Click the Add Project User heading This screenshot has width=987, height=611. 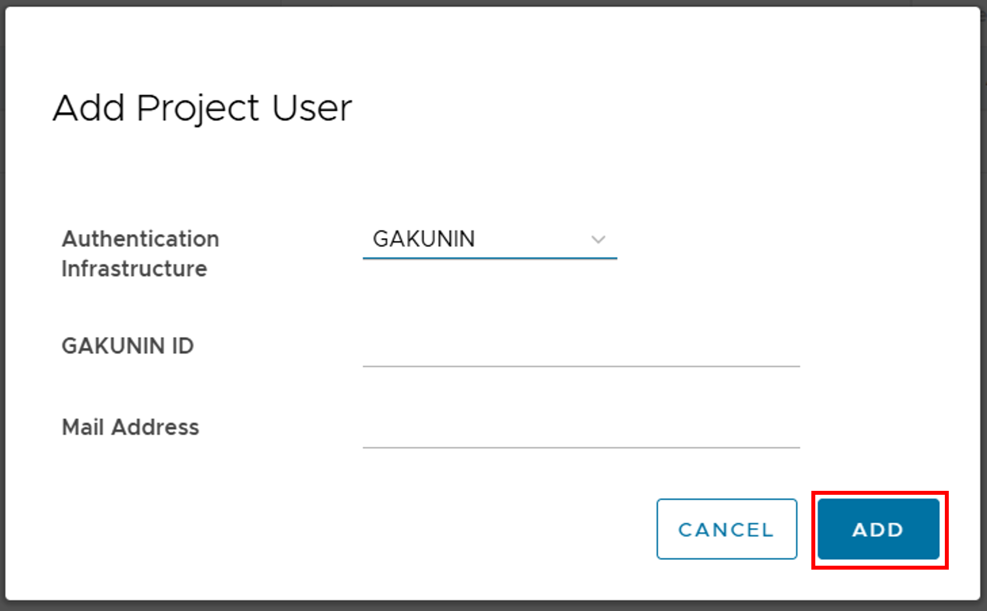[202, 108]
